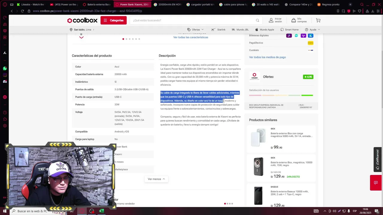Open Iniciar sesión account link

tap(275, 20)
